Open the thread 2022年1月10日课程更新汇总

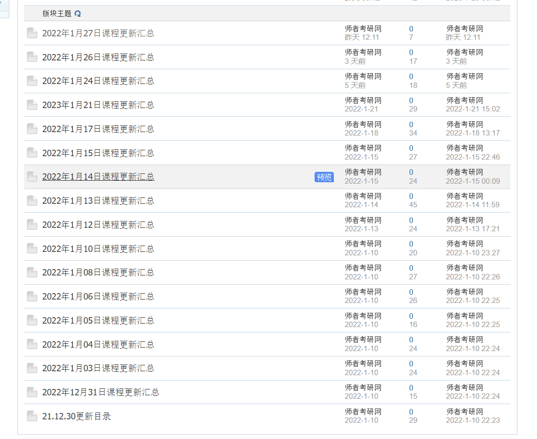coord(98,248)
